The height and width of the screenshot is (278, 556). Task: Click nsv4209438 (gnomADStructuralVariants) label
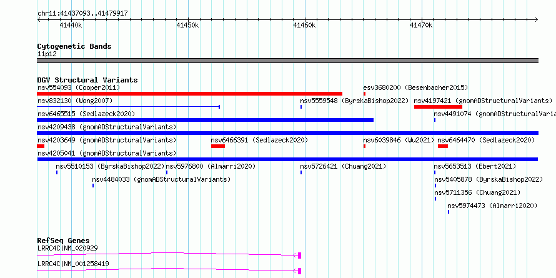click(x=107, y=127)
